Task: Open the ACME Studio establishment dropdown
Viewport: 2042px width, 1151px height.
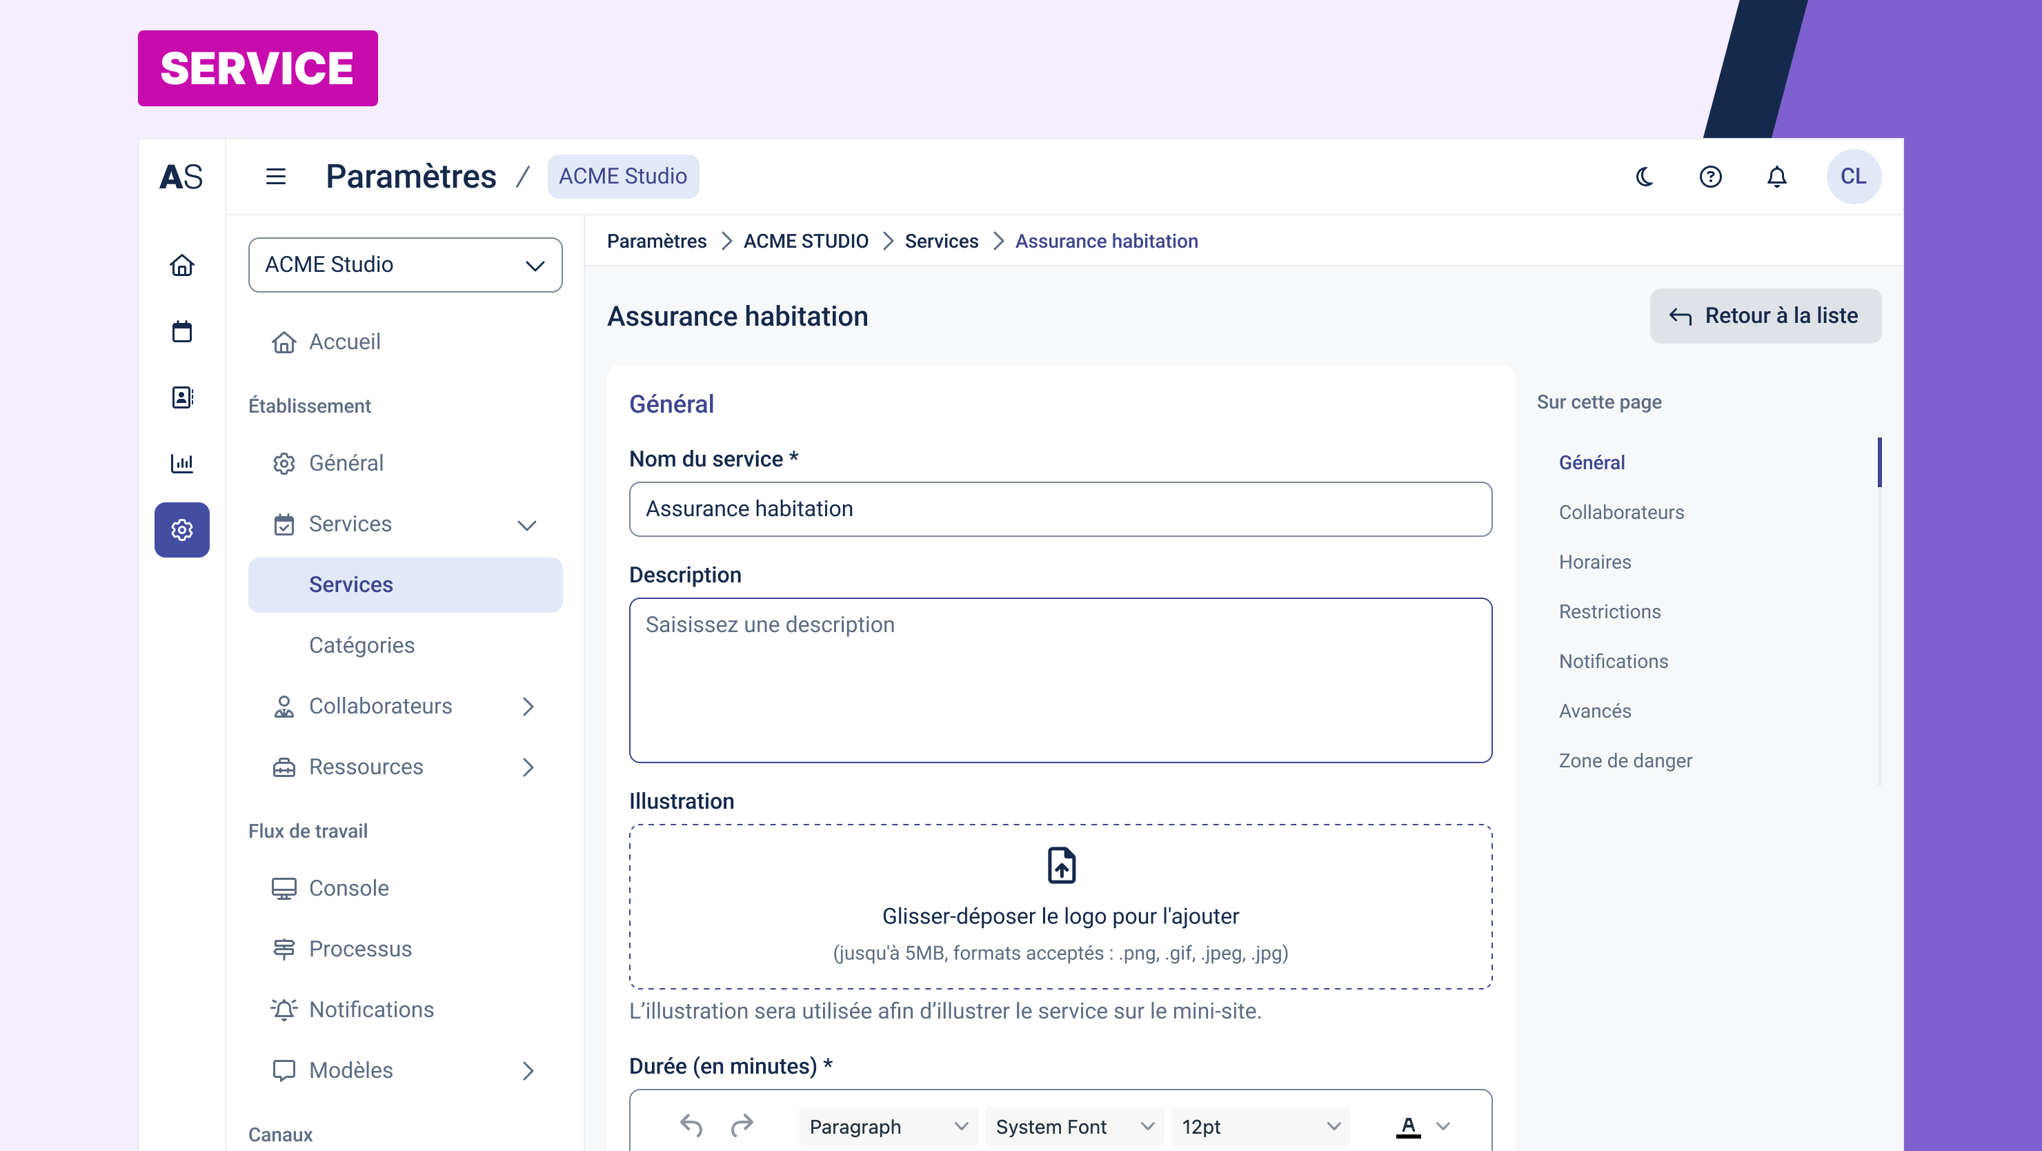Action: (405, 265)
